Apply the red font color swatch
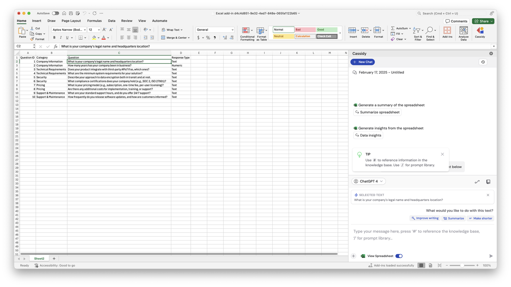Image resolution: width=511 pixels, height=287 pixels. [104, 38]
